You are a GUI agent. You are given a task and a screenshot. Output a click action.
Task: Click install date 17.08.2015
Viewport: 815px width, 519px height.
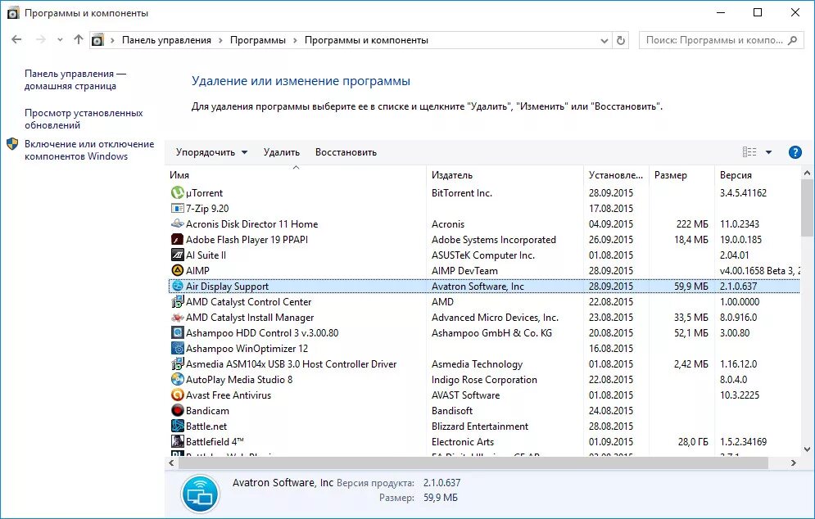[x=611, y=208]
